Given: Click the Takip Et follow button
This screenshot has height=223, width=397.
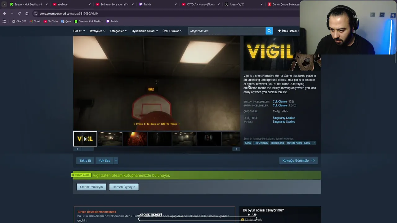Looking at the screenshot, I should pyautogui.click(x=85, y=160).
